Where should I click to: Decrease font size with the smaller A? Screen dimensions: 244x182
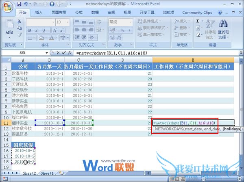pyautogui.click(x=62, y=30)
